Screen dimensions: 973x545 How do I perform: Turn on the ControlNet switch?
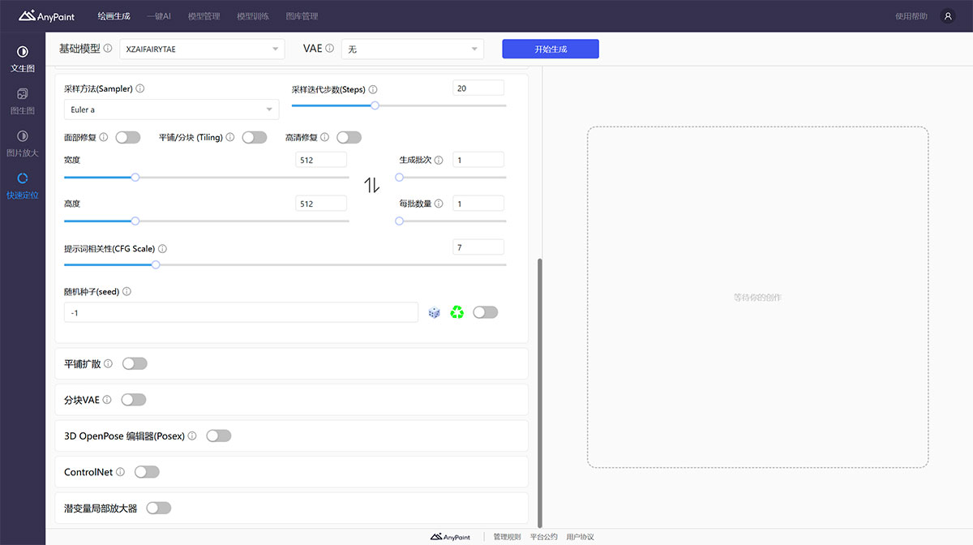point(147,472)
